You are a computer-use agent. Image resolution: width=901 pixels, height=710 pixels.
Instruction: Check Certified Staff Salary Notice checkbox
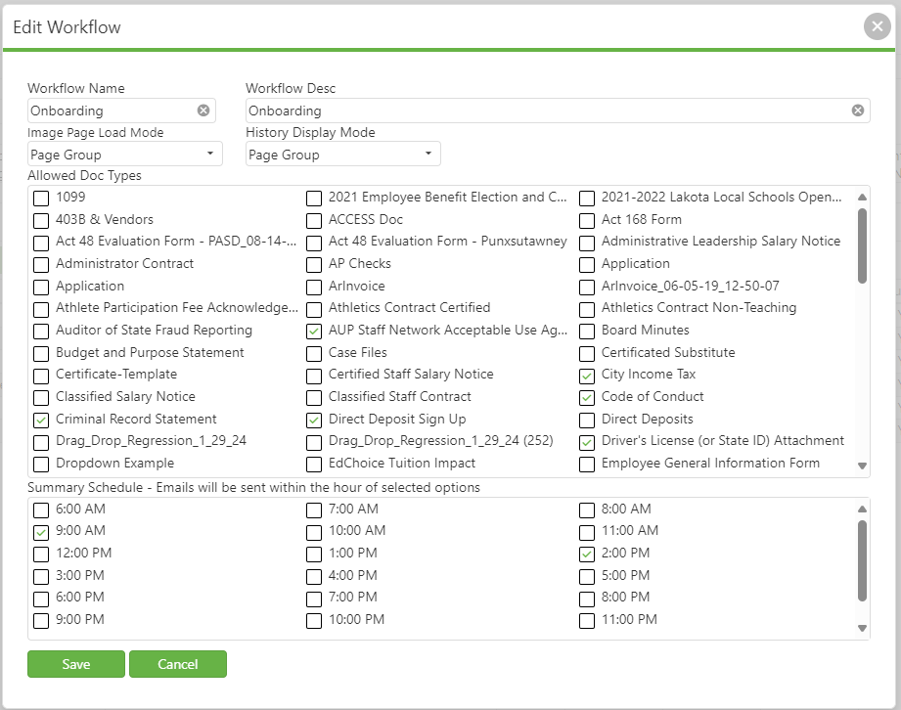tap(314, 377)
